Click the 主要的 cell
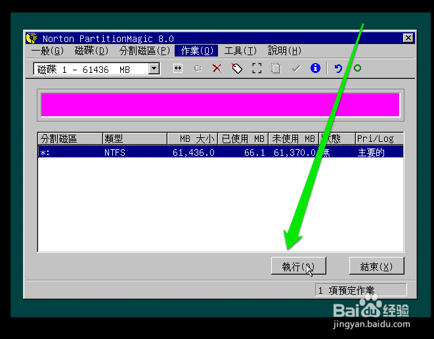The height and width of the screenshot is (339, 434). click(371, 152)
